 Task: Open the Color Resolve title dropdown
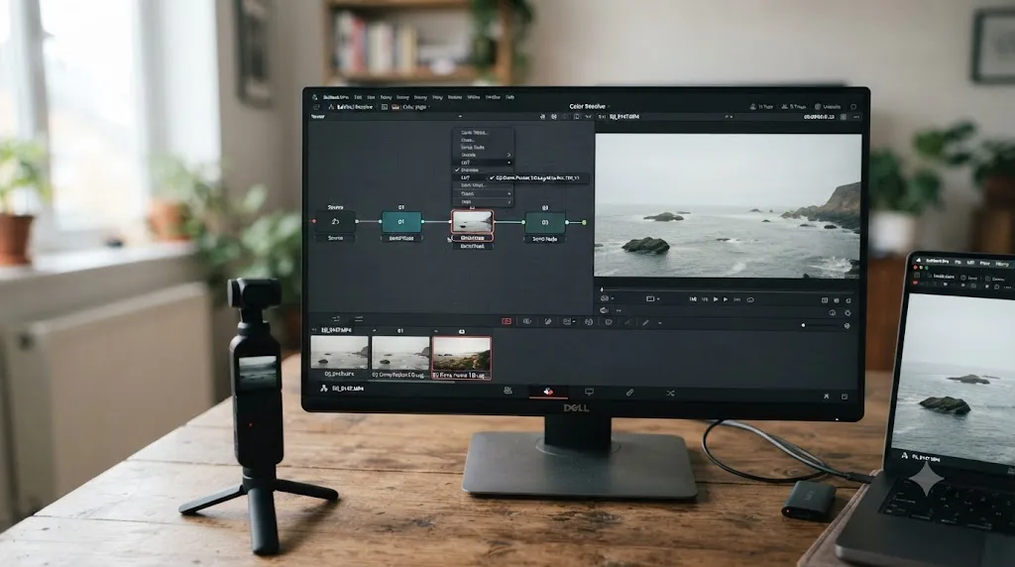click(589, 106)
